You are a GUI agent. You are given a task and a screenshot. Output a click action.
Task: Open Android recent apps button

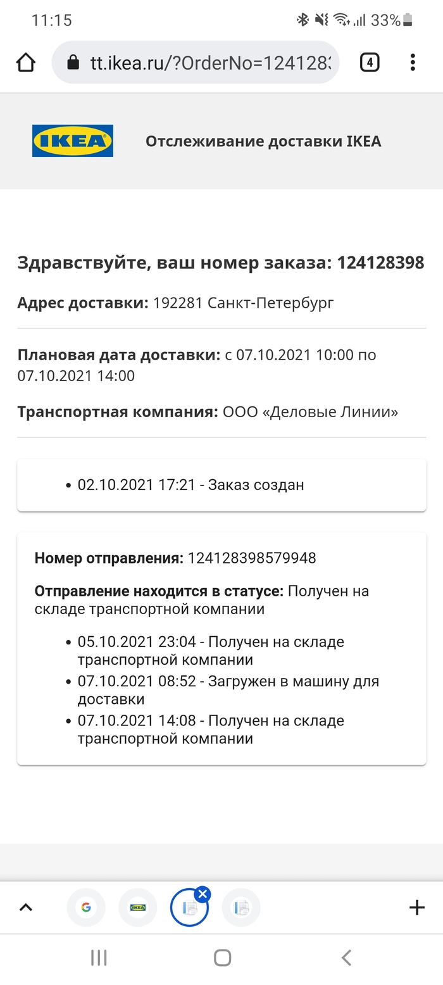click(99, 957)
